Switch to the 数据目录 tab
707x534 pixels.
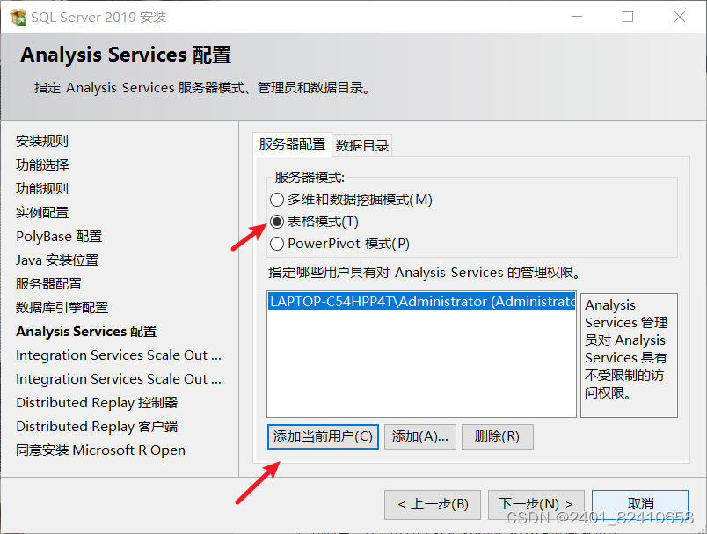click(362, 145)
